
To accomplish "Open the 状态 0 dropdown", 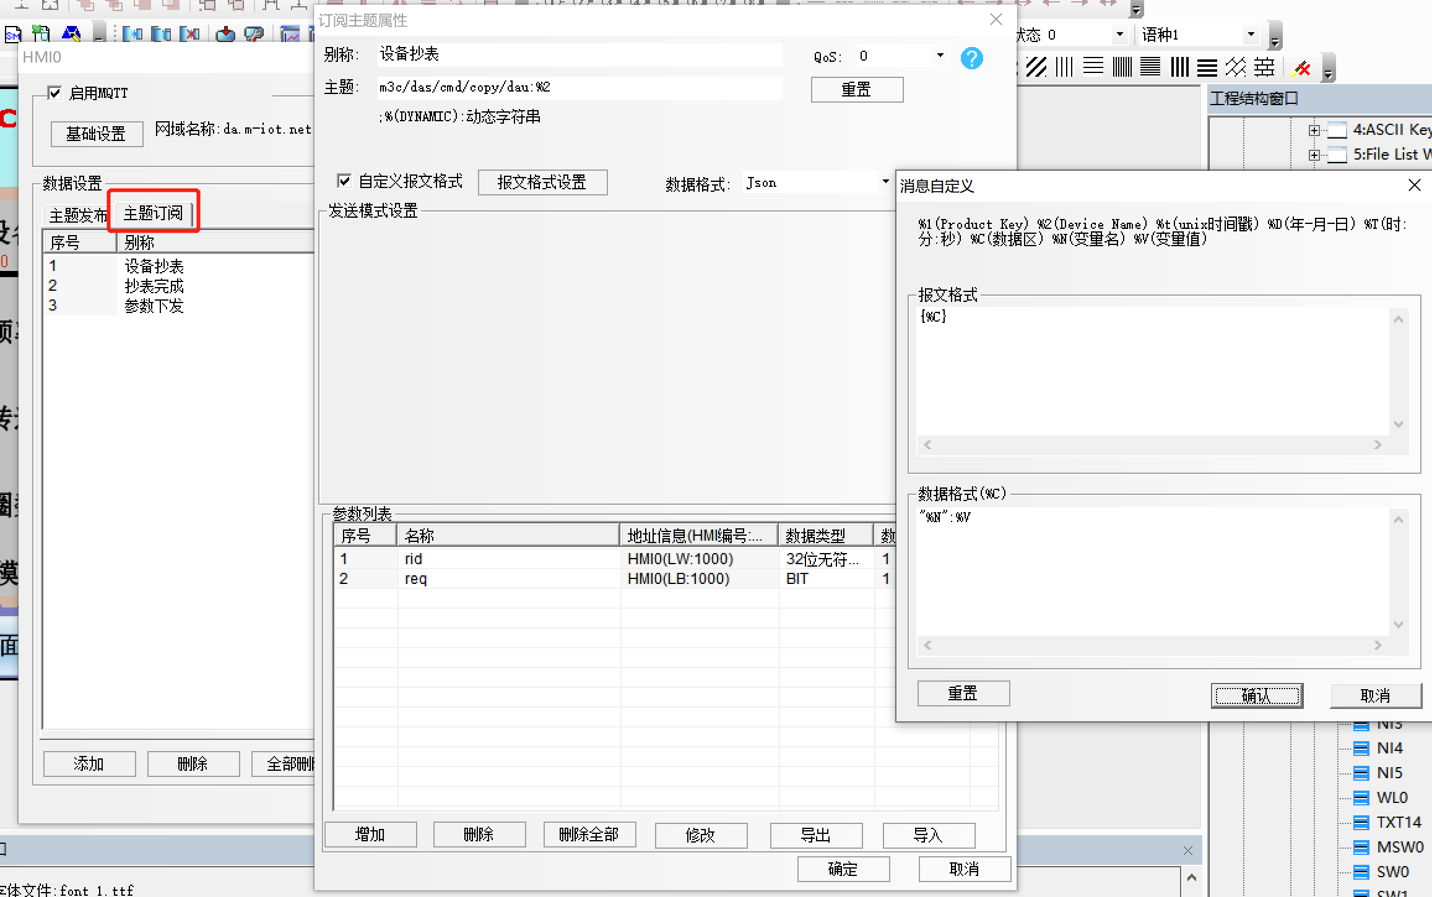I will coord(1119,35).
